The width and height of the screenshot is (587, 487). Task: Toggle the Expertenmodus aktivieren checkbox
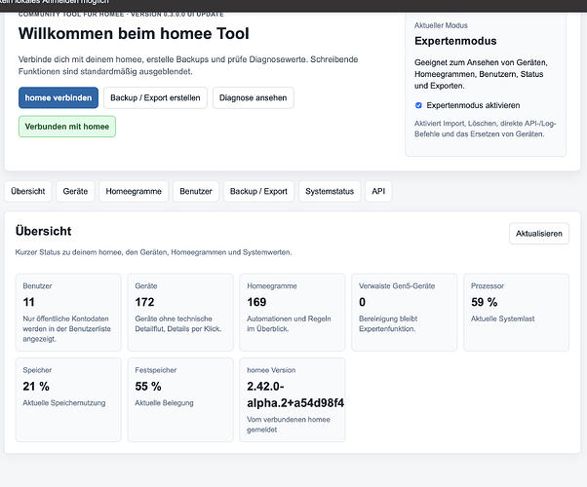pyautogui.click(x=418, y=105)
